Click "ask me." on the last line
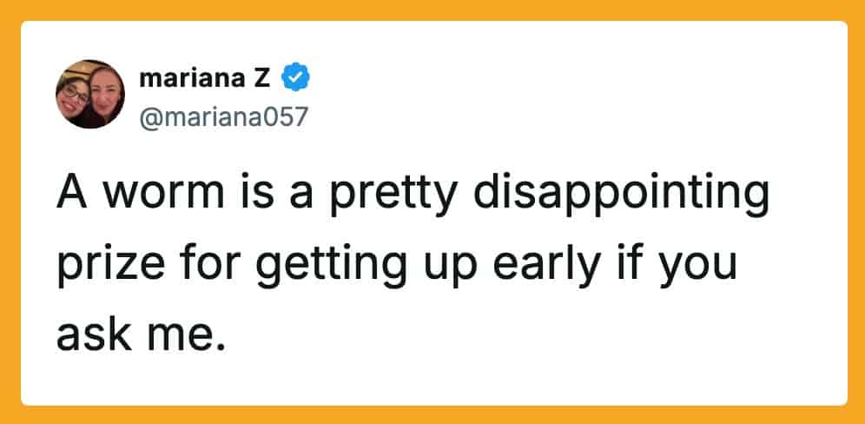The height and width of the screenshot is (424, 865). click(x=141, y=327)
